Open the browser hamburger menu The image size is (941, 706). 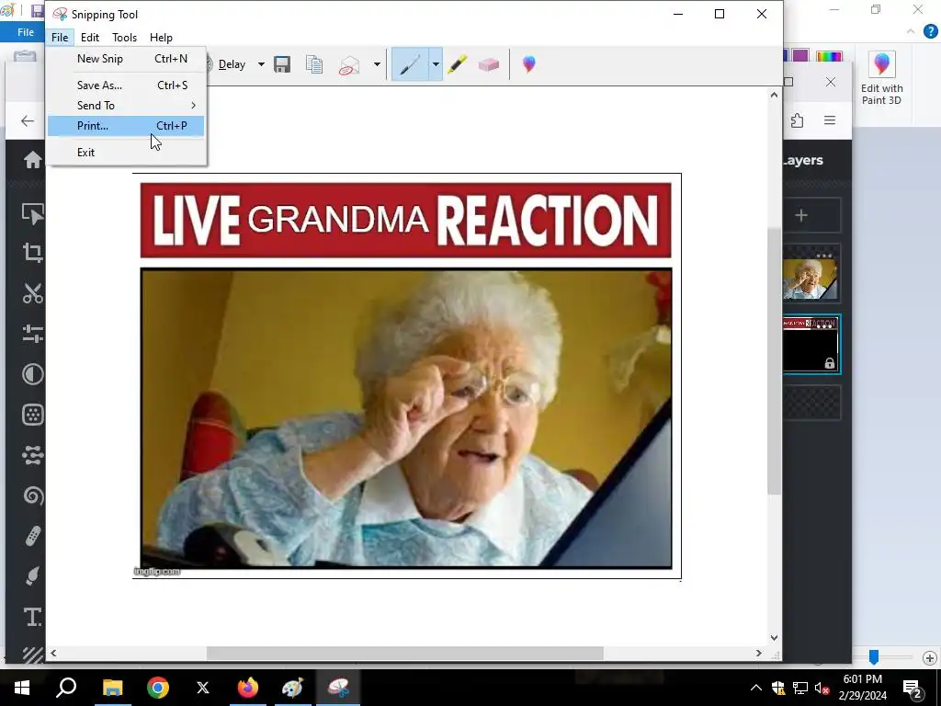pos(830,120)
